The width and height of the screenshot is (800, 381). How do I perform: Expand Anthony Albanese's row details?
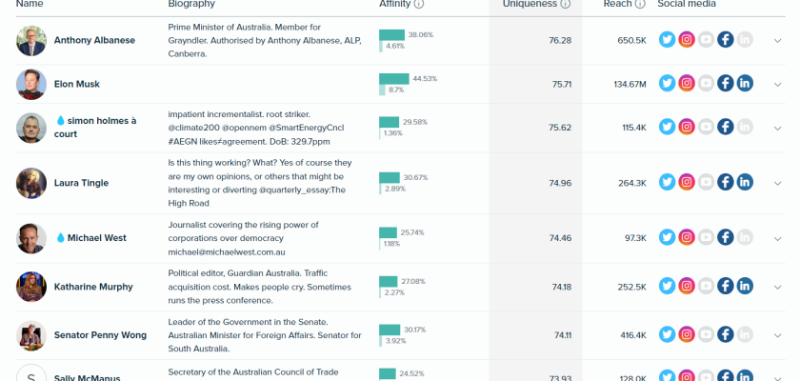[777, 40]
